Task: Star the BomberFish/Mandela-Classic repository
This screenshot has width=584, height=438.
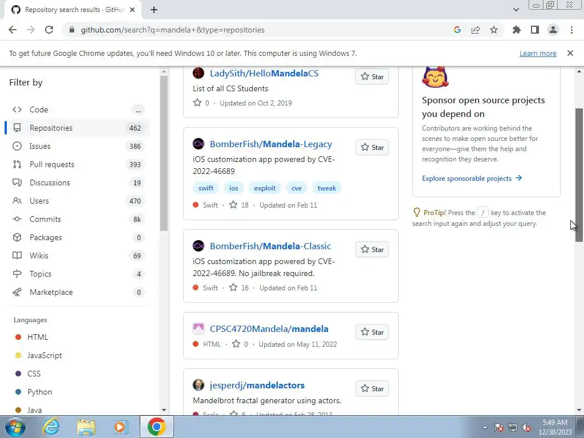Action: (372, 250)
